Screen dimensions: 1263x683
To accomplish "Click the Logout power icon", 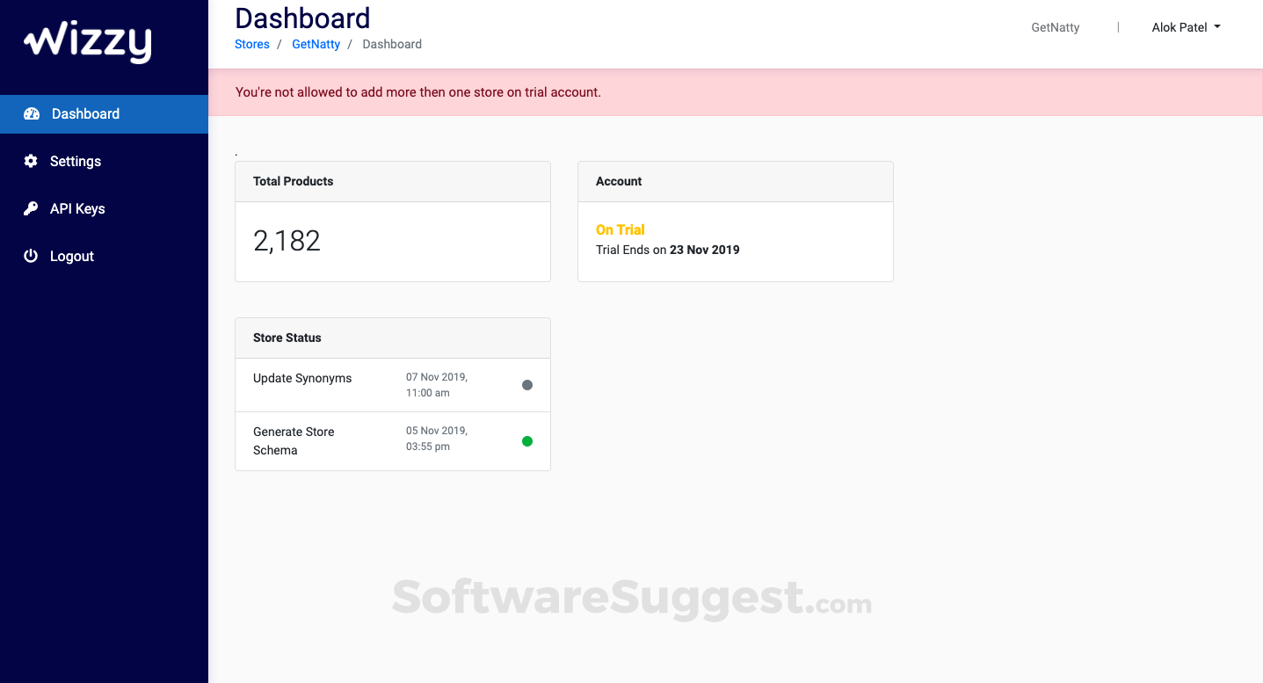I will tap(31, 256).
